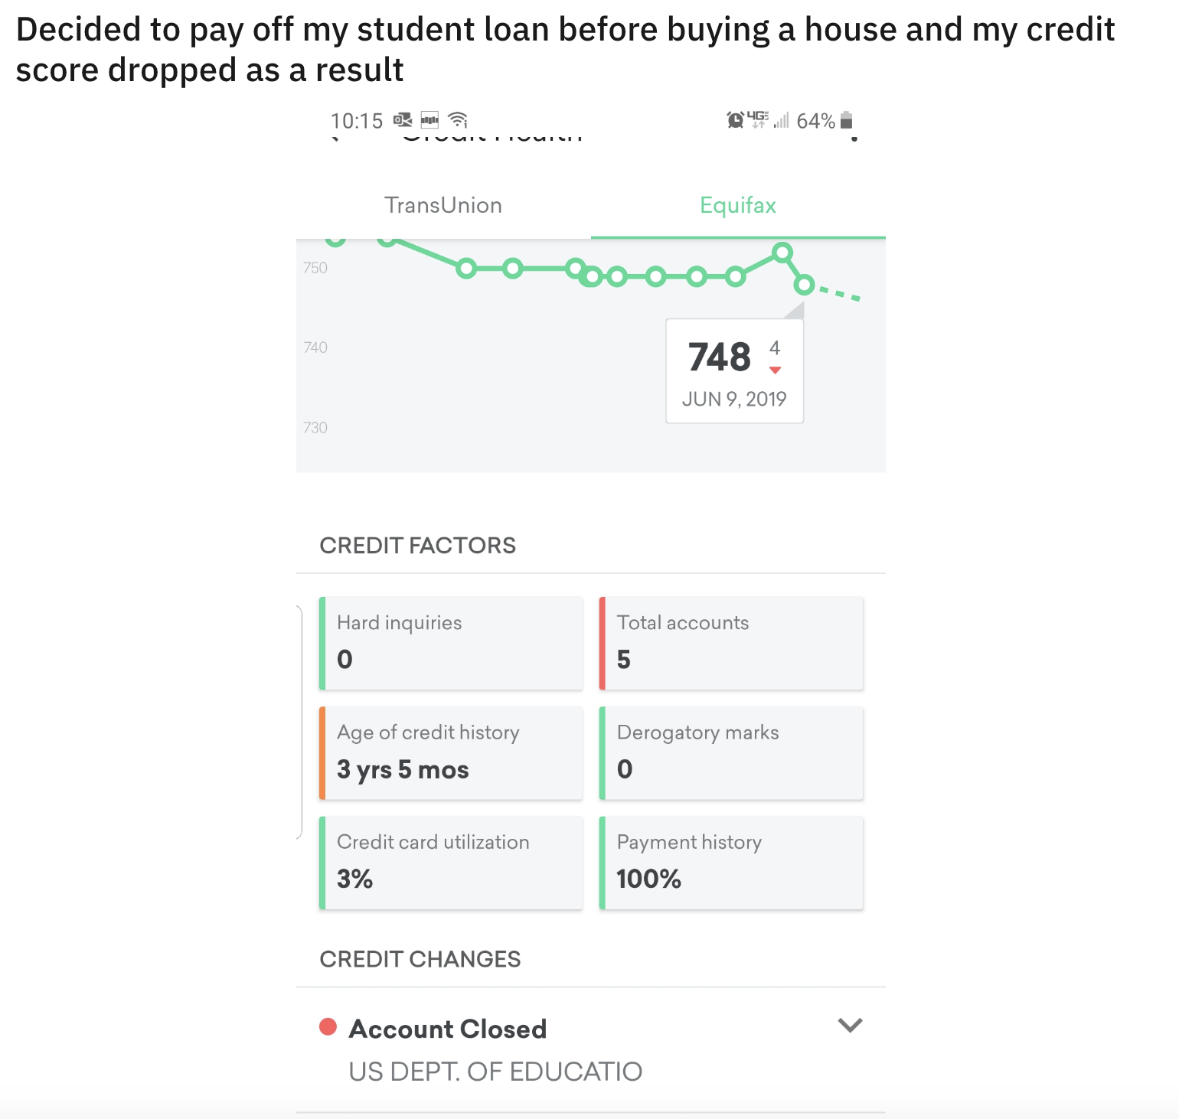Open the US DEPT. OF EDUCATIO account change
1179x1119 pixels.
coord(495,1070)
